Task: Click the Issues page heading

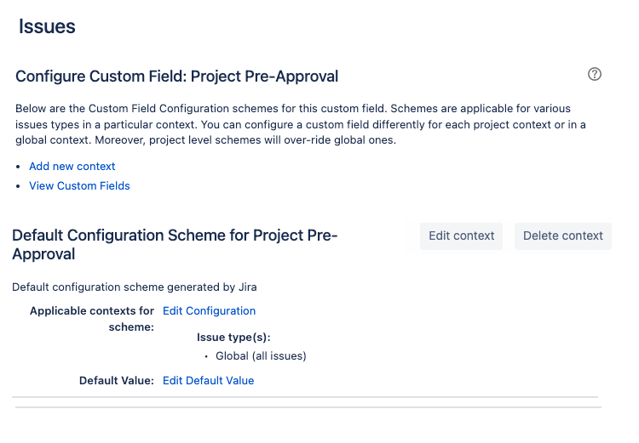Action: 47,26
